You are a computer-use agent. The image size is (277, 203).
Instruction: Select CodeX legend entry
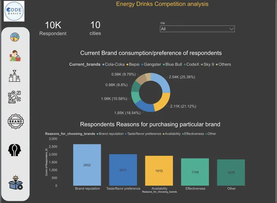click(x=191, y=64)
